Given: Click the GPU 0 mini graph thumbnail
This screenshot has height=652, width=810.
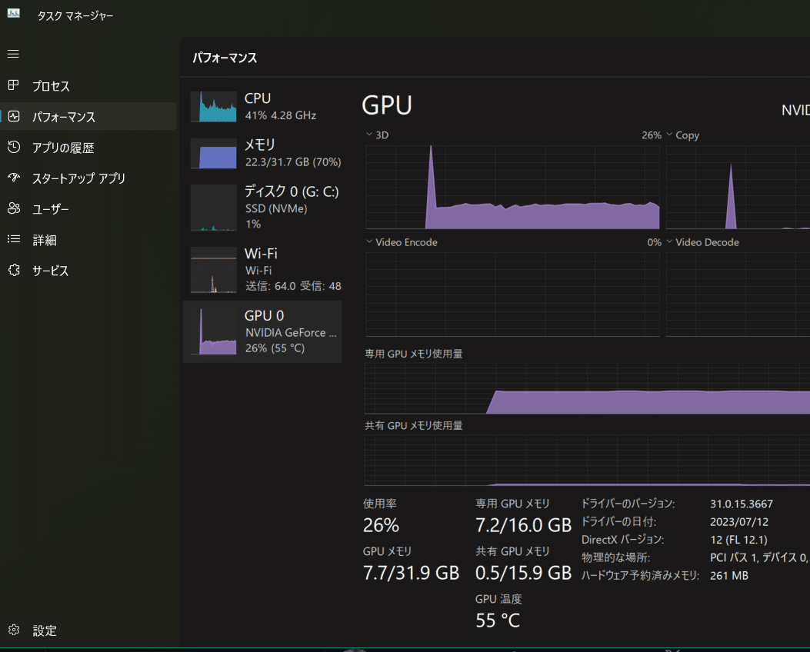Looking at the screenshot, I should pos(213,331).
